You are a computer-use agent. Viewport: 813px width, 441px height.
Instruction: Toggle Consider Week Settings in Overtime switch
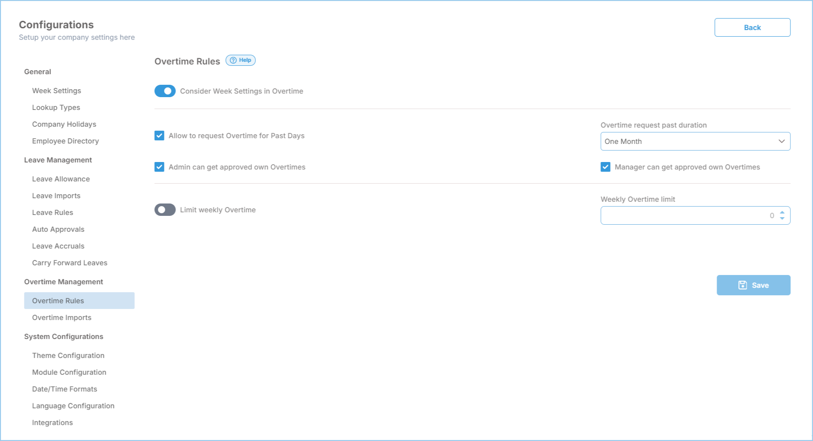[x=165, y=91]
